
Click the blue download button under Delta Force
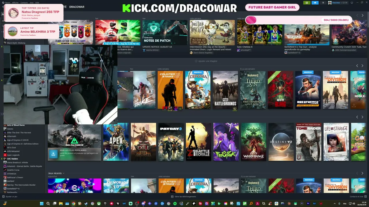53,154
